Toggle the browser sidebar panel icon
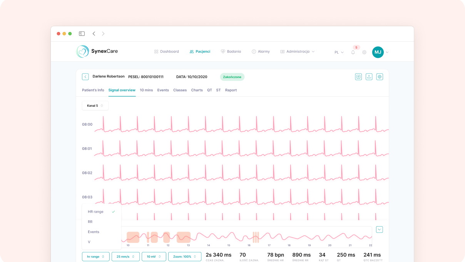This screenshot has height=262, width=465. click(82, 34)
